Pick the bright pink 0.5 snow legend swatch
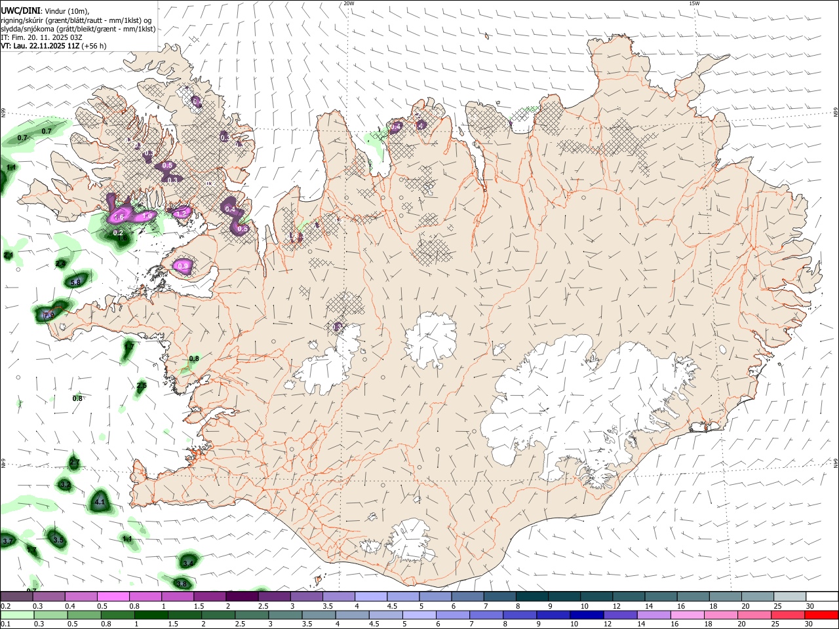 point(113,597)
